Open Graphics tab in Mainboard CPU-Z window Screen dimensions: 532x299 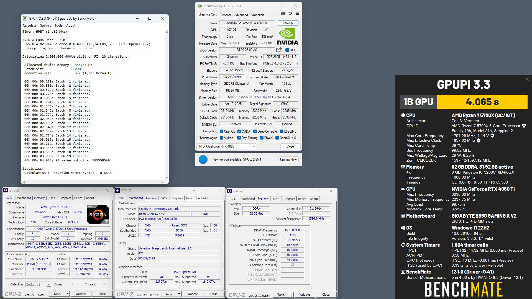(x=177, y=198)
